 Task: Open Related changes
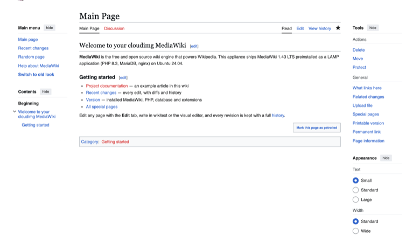(368, 97)
